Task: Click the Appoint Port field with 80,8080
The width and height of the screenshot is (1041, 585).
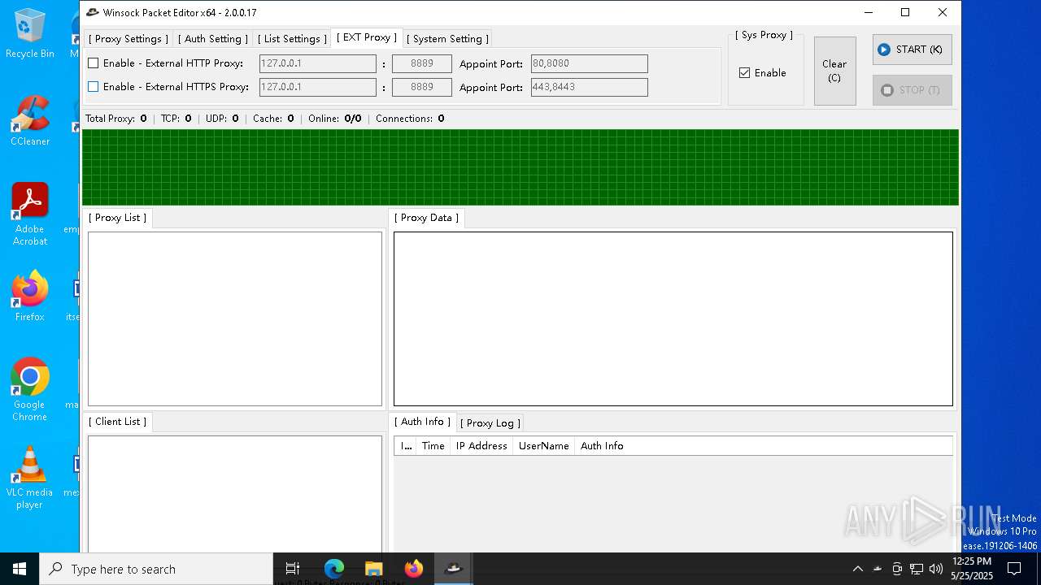Action: (x=590, y=63)
